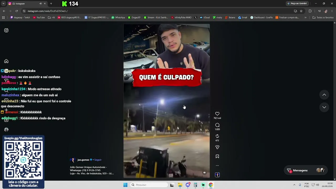Open the Windows Start menu
This screenshot has width=336, height=189.
tap(125, 185)
